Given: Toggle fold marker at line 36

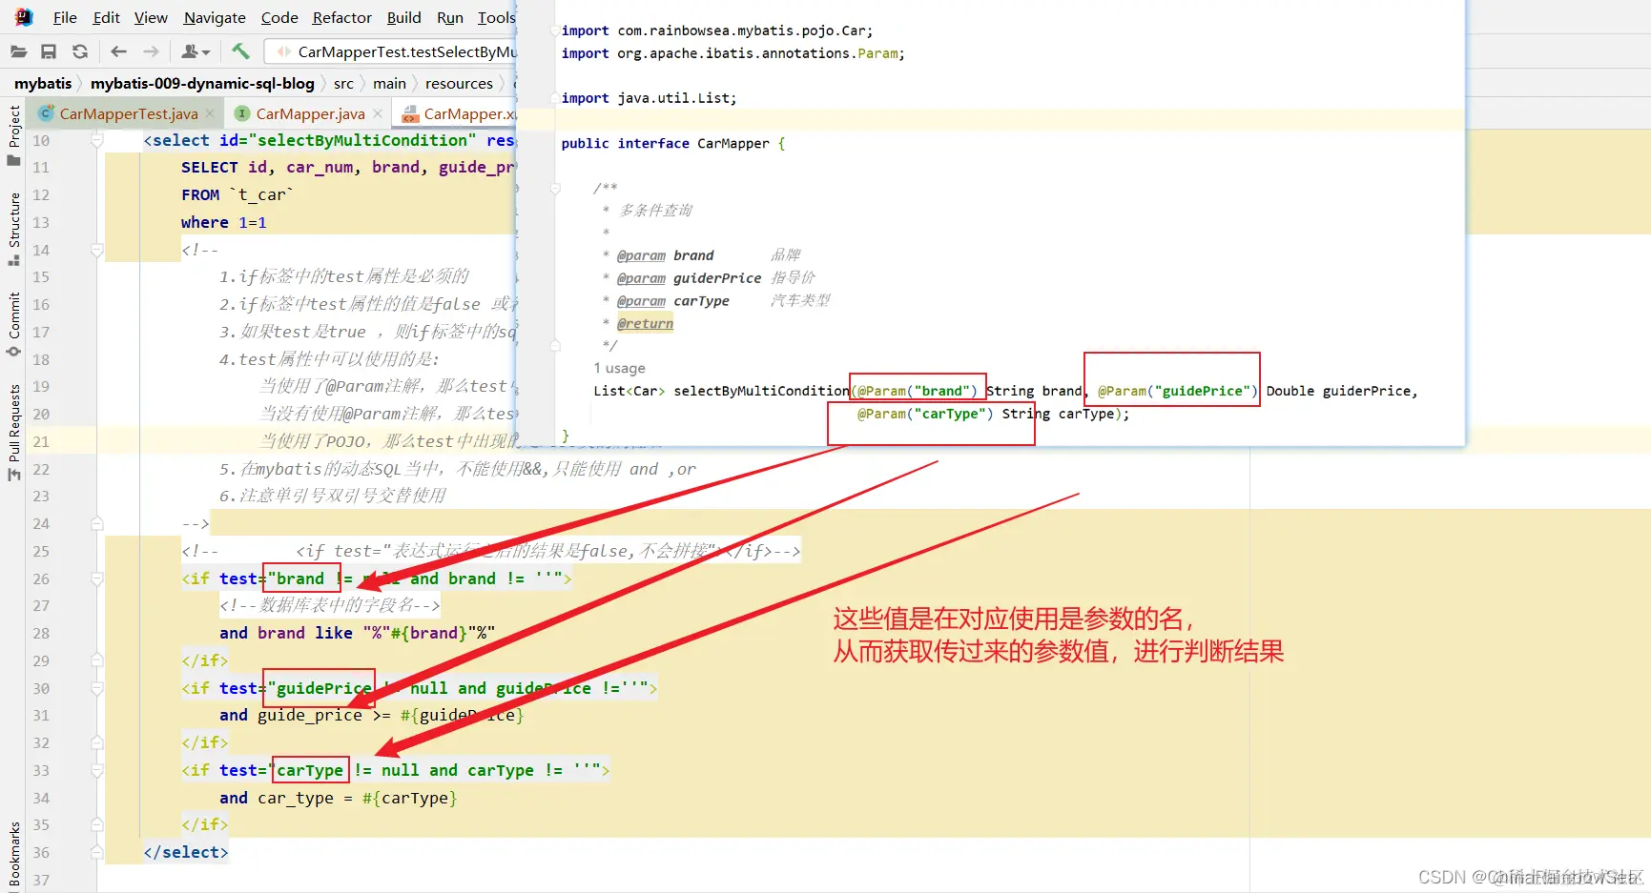Looking at the screenshot, I should click(x=96, y=852).
